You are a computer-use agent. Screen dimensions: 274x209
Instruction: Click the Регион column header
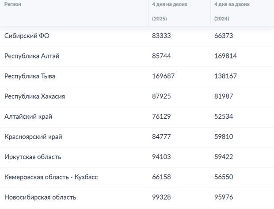[13, 4]
